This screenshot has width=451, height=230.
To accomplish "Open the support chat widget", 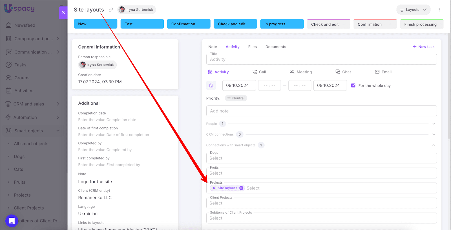I will (12, 221).
